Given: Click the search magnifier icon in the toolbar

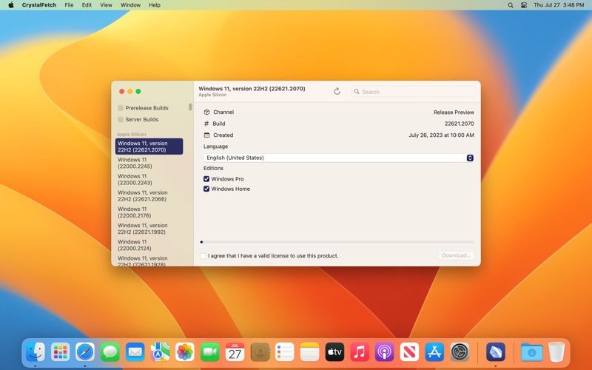Looking at the screenshot, I should pos(357,91).
